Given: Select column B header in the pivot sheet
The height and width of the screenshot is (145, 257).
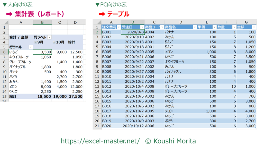Looking at the screenshot, I should [42, 22].
